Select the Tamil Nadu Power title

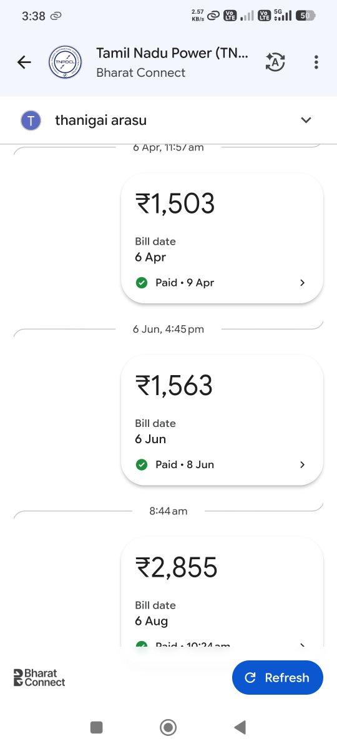[172, 54]
